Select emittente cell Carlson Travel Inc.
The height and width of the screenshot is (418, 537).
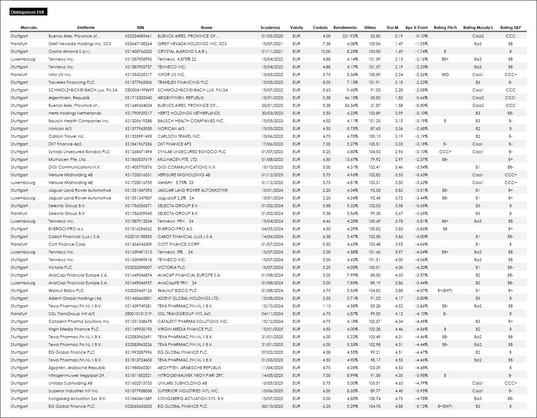pyautogui.click(x=67, y=136)
